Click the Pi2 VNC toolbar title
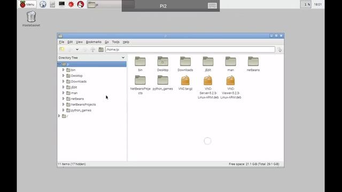This screenshot has height=192, width=342. (x=163, y=6)
